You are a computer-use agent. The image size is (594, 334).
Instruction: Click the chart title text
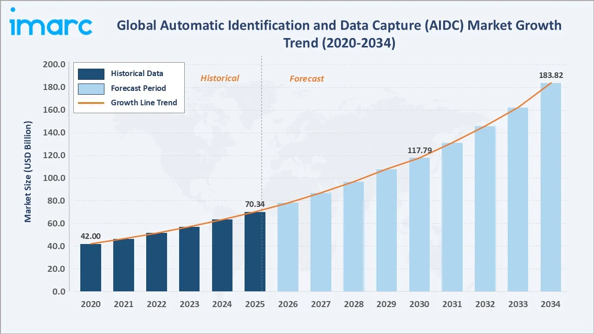339,34
